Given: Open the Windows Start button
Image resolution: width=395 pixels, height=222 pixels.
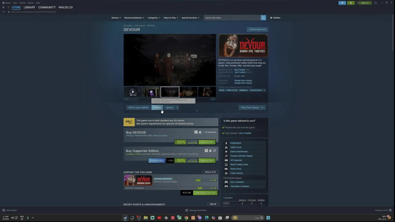Looking at the screenshot, I should 268,218.
